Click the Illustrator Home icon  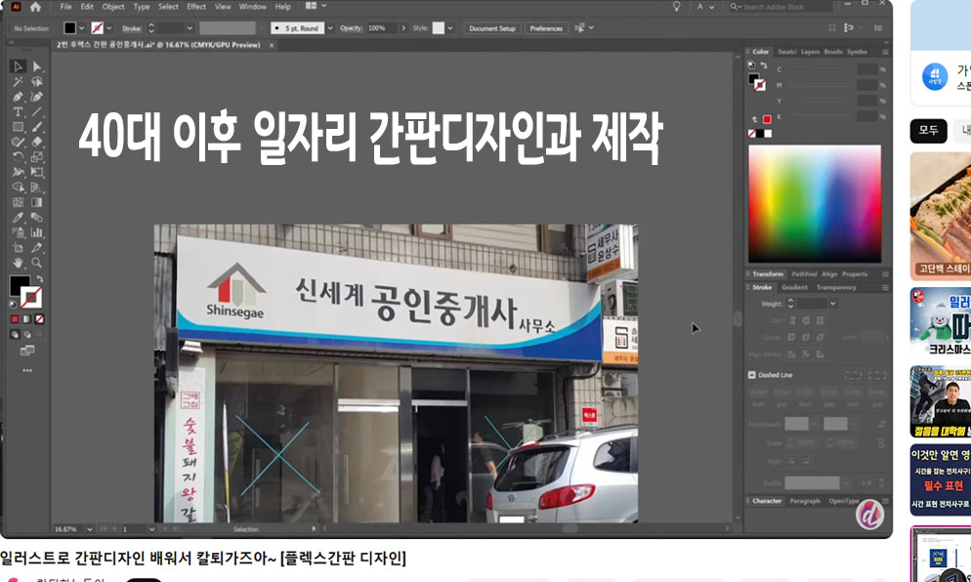pos(35,7)
